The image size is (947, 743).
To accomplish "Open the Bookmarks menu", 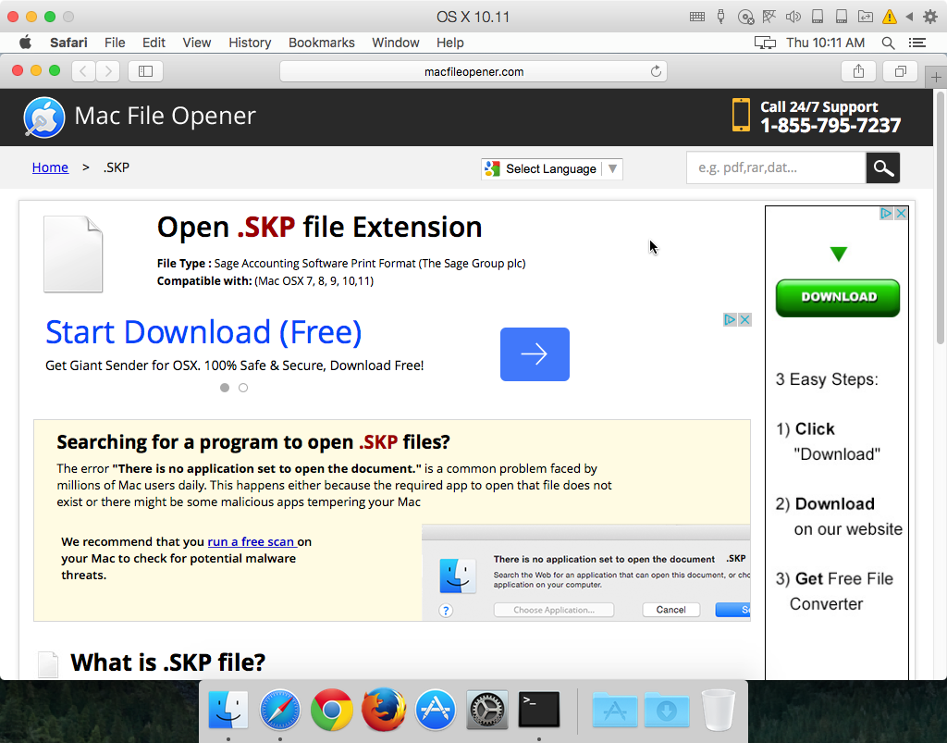I will [321, 43].
